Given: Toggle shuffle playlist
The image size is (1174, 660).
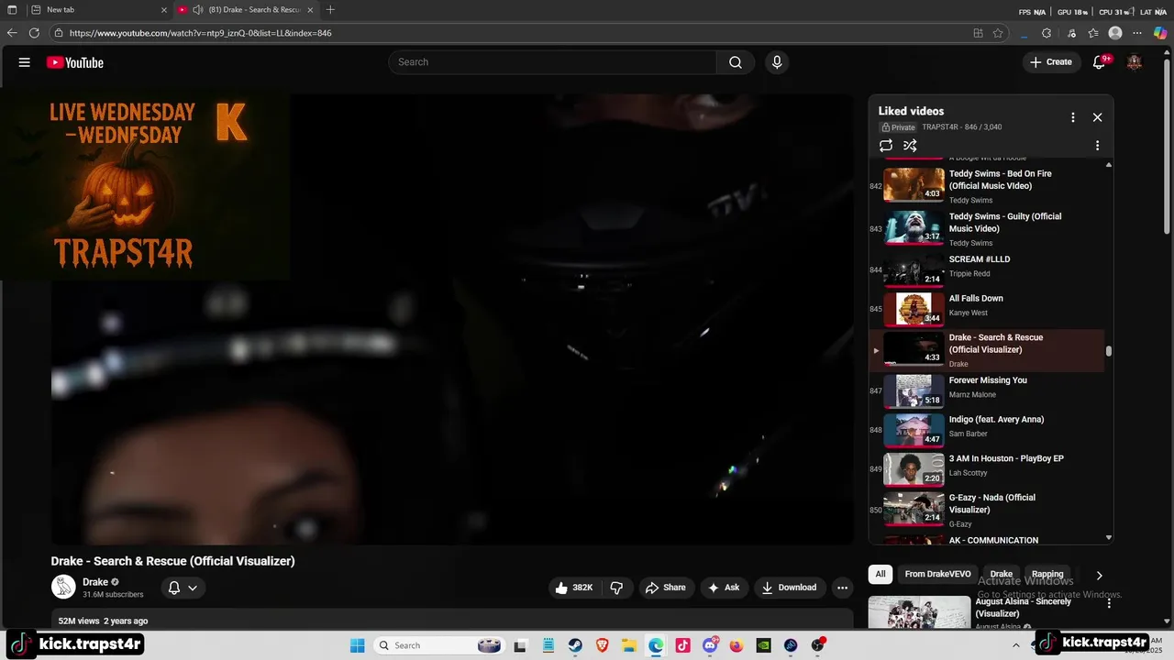Looking at the screenshot, I should [x=910, y=146].
